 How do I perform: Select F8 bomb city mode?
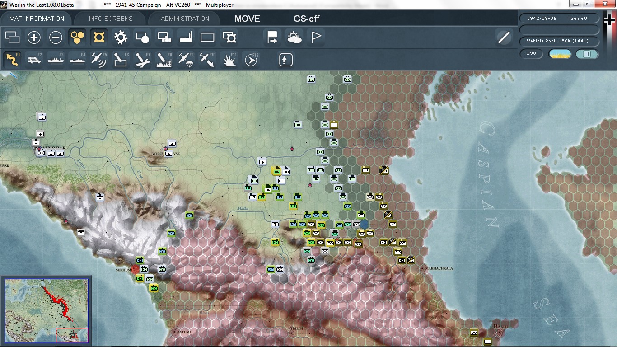point(164,60)
